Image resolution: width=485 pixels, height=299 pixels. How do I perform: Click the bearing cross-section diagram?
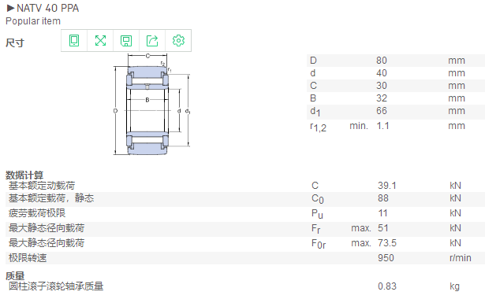(151, 105)
